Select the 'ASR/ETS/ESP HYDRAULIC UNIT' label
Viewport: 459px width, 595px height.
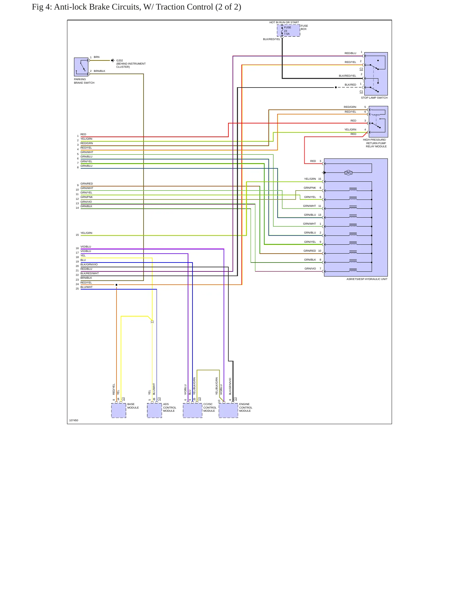click(x=367, y=279)
